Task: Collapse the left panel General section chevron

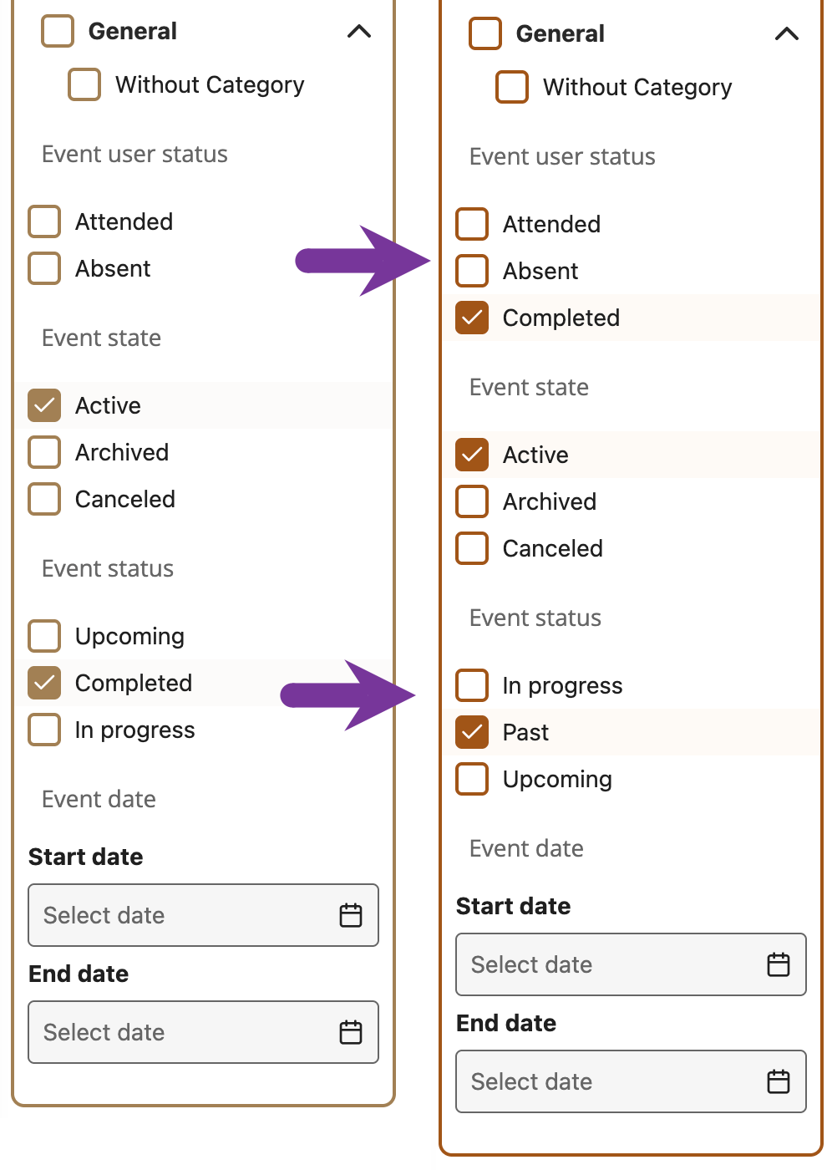Action: [359, 32]
